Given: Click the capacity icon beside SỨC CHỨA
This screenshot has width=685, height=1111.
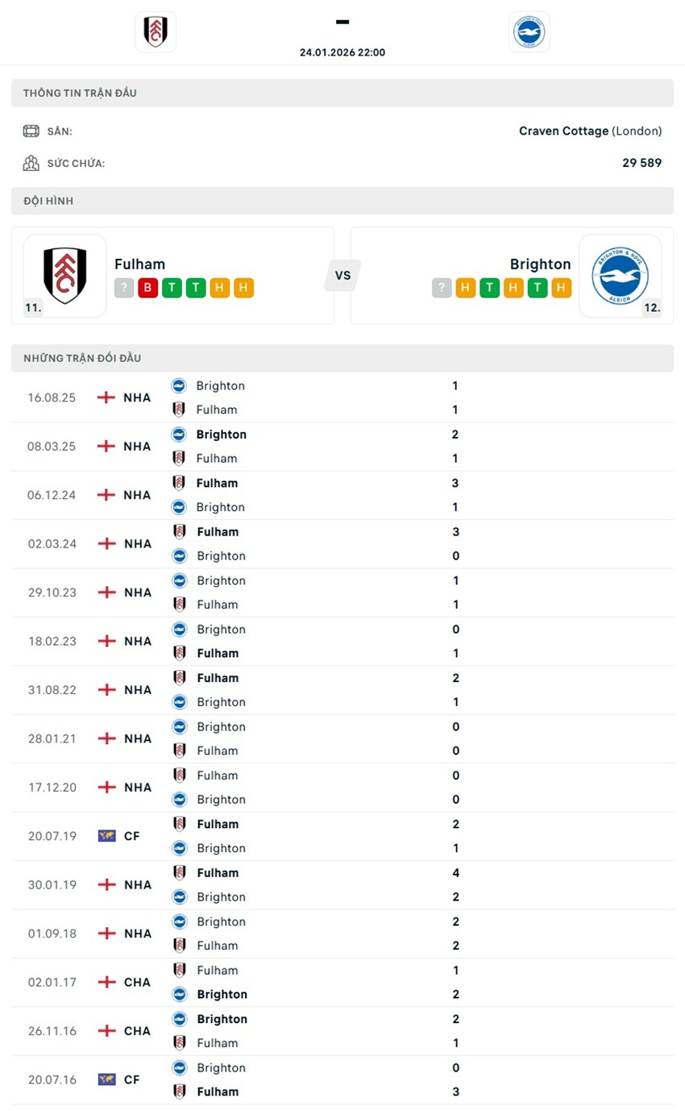Looking at the screenshot, I should 31,162.
